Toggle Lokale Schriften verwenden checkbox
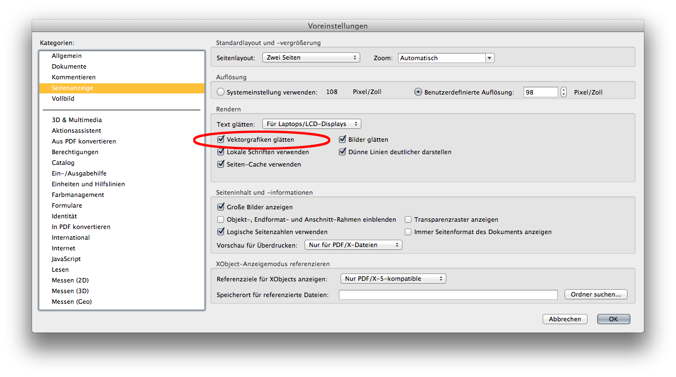Screen dimensions: 676x377 point(221,152)
